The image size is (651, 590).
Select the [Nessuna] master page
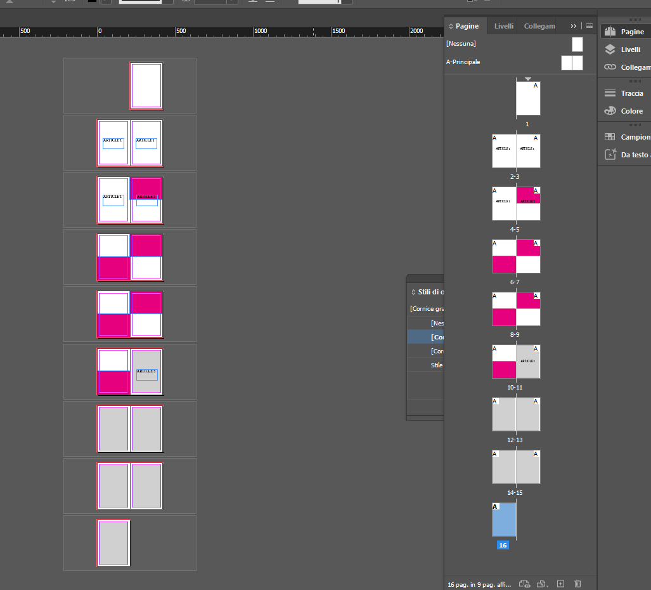click(x=461, y=43)
